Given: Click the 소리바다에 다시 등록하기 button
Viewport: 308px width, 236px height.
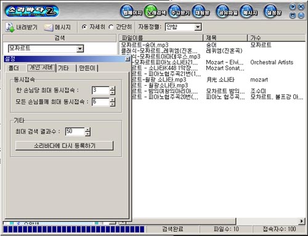Looking at the screenshot, I should coord(64,145).
